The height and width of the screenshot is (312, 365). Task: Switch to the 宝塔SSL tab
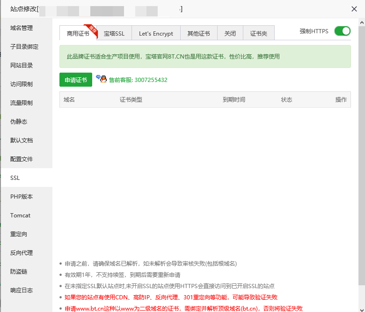pyautogui.click(x=114, y=33)
